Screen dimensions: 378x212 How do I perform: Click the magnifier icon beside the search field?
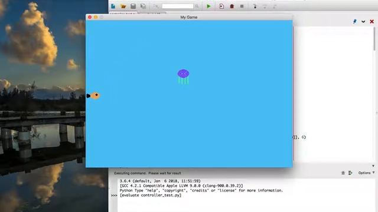click(x=197, y=6)
